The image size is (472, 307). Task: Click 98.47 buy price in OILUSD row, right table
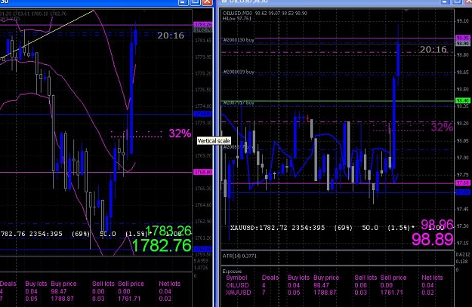pos(321,285)
